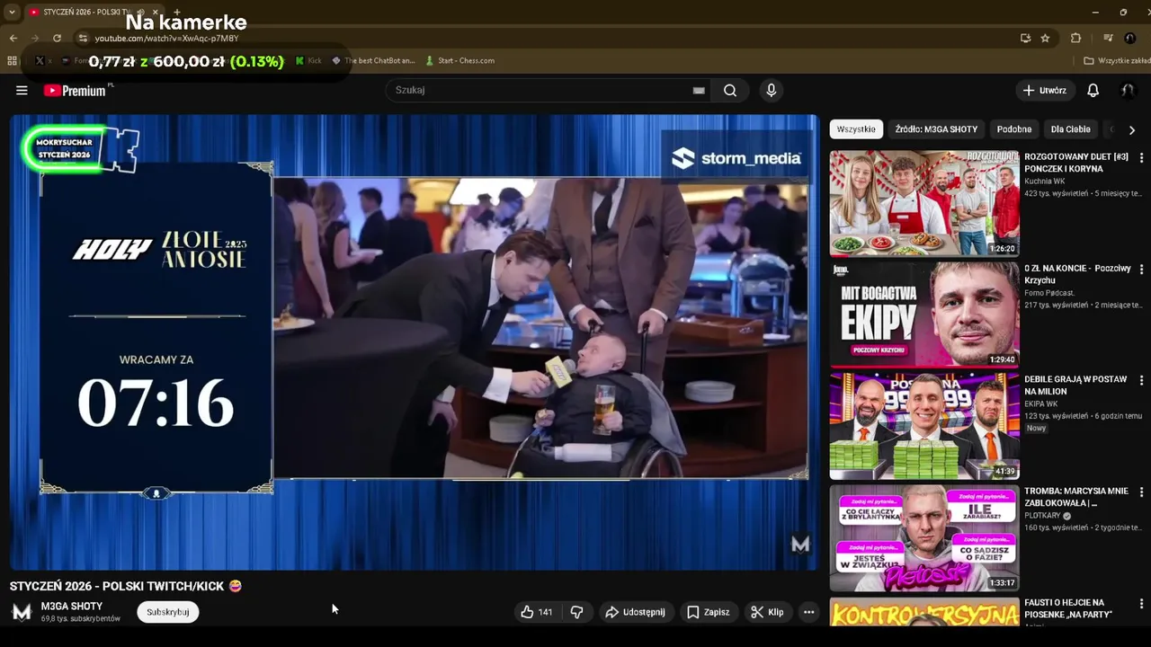Open browser extensions puzzle icon

[1075, 38]
